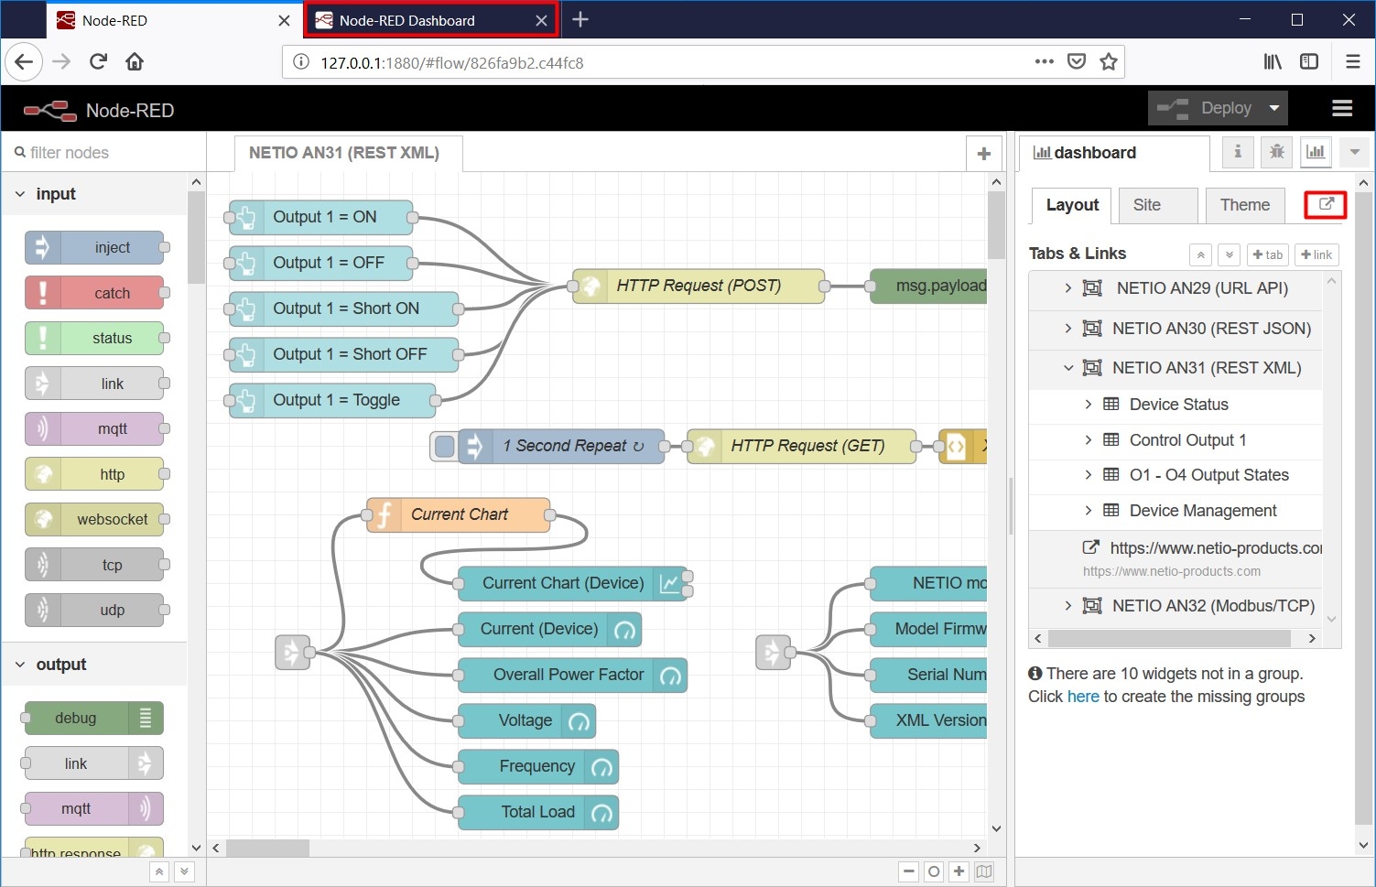Collapse the output palette category

[20, 665]
